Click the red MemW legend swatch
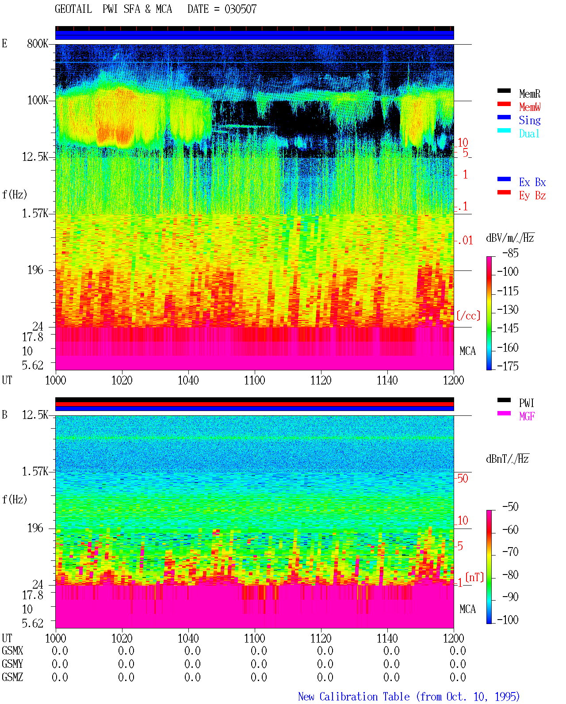Viewport: 566px width, 704px height. (x=504, y=104)
